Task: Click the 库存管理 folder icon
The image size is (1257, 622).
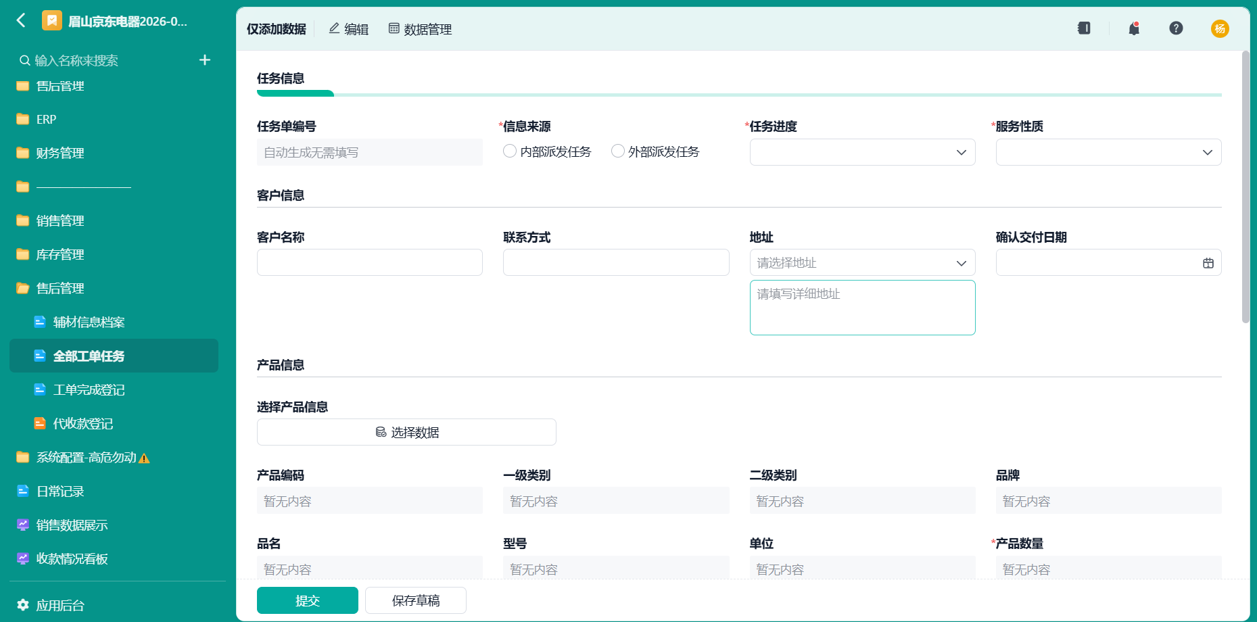Action: 23,254
